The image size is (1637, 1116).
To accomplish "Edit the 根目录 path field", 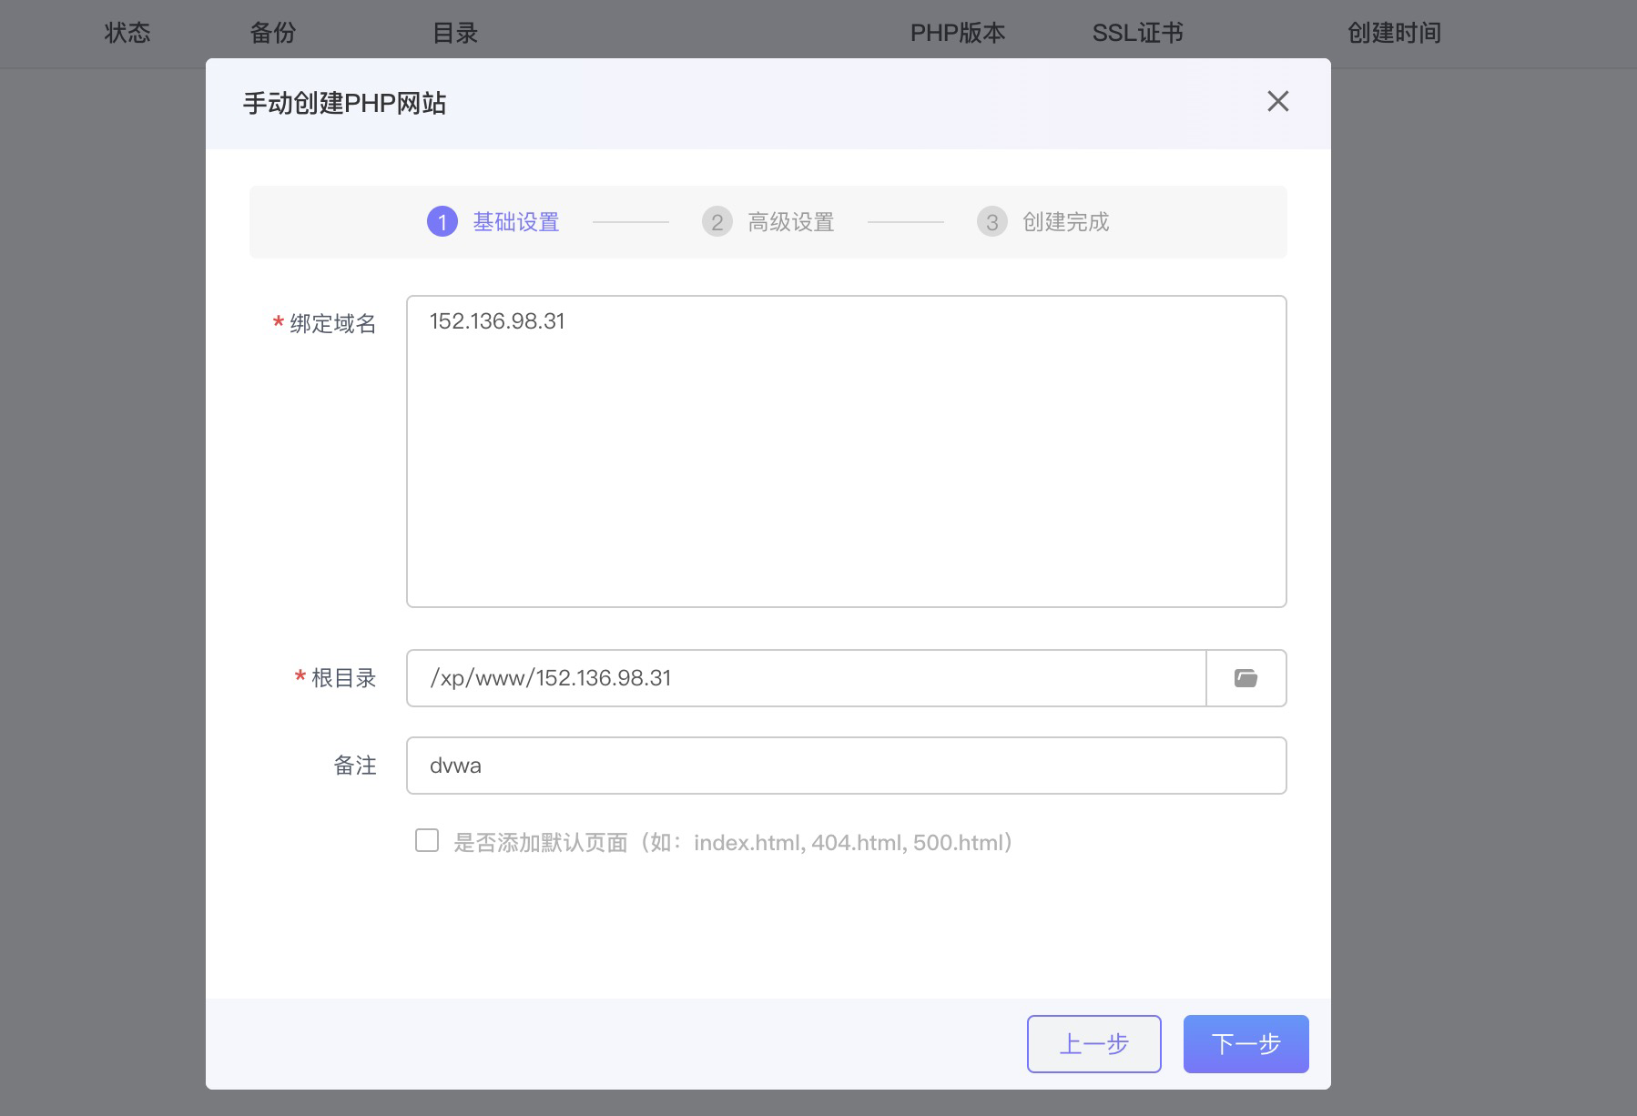I will (x=807, y=678).
